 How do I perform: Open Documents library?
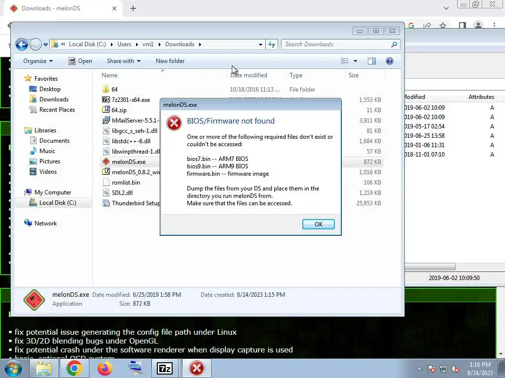click(54, 141)
